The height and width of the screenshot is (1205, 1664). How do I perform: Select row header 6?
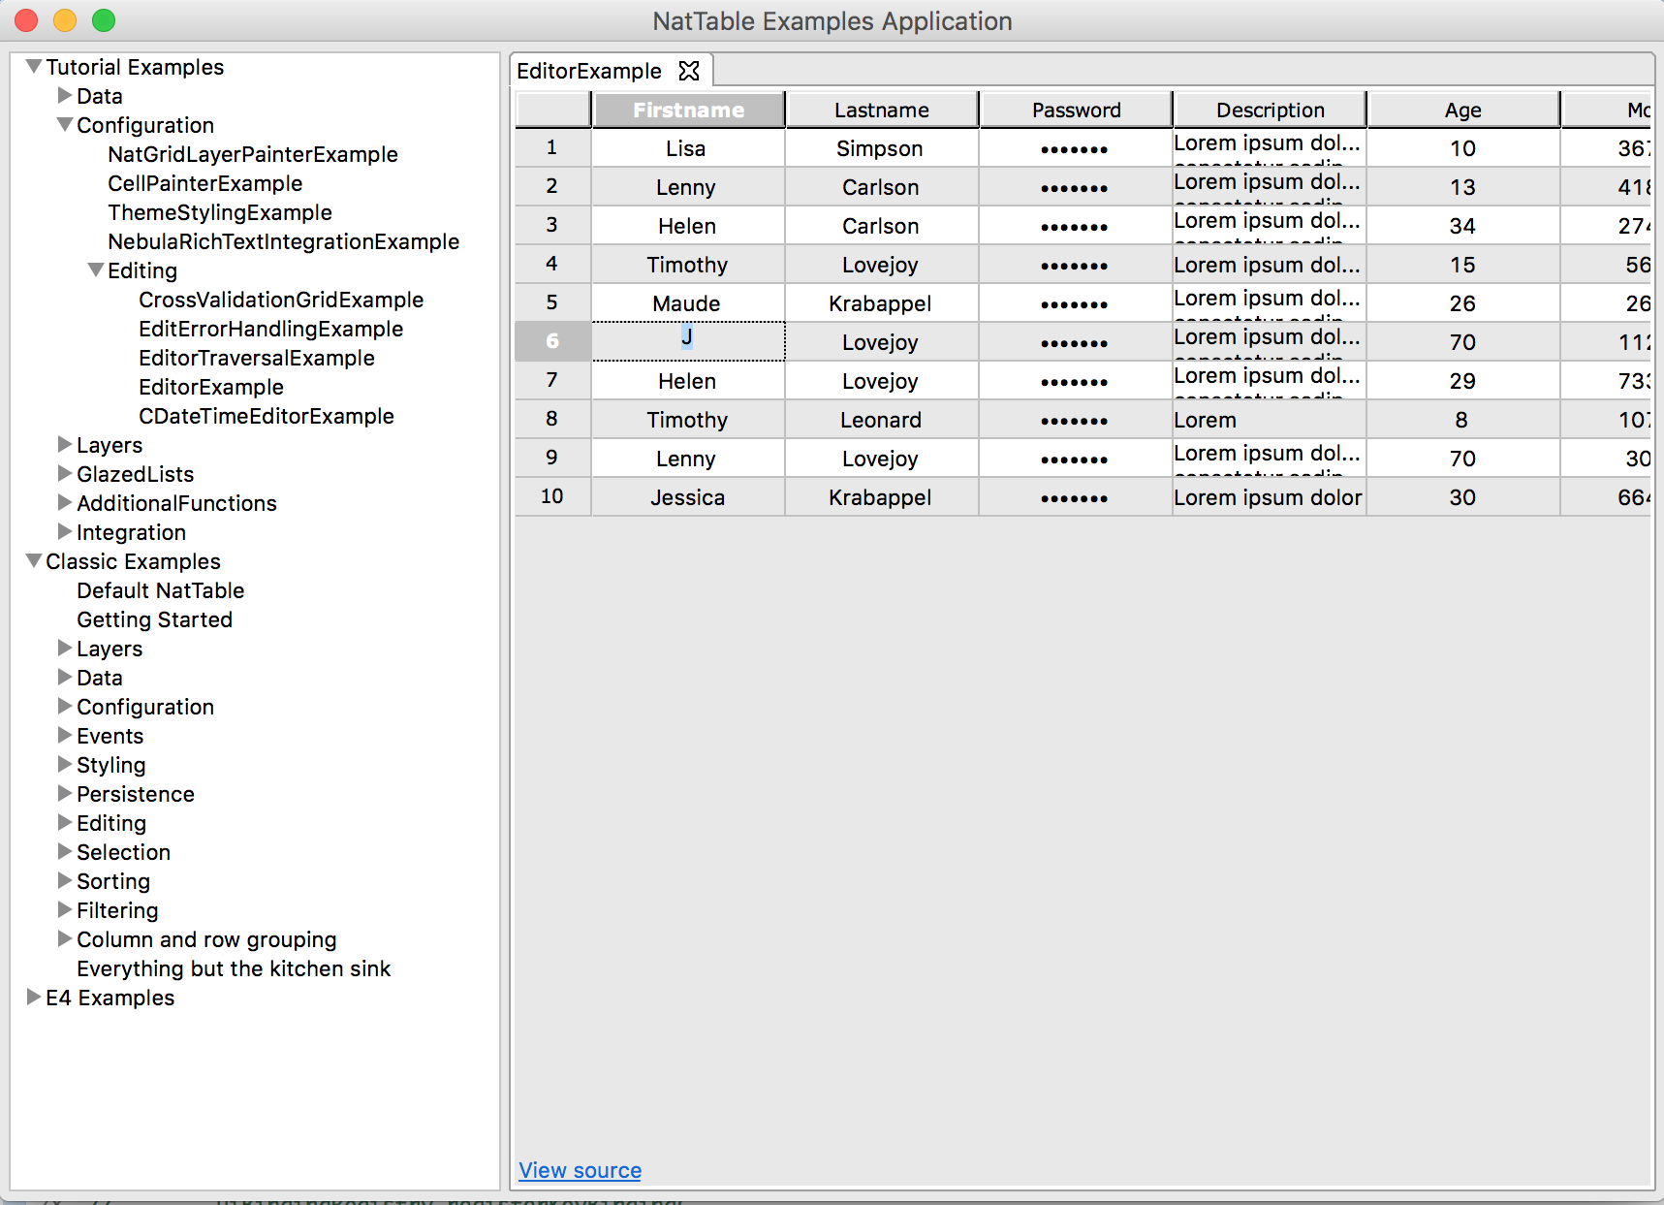pos(552,341)
